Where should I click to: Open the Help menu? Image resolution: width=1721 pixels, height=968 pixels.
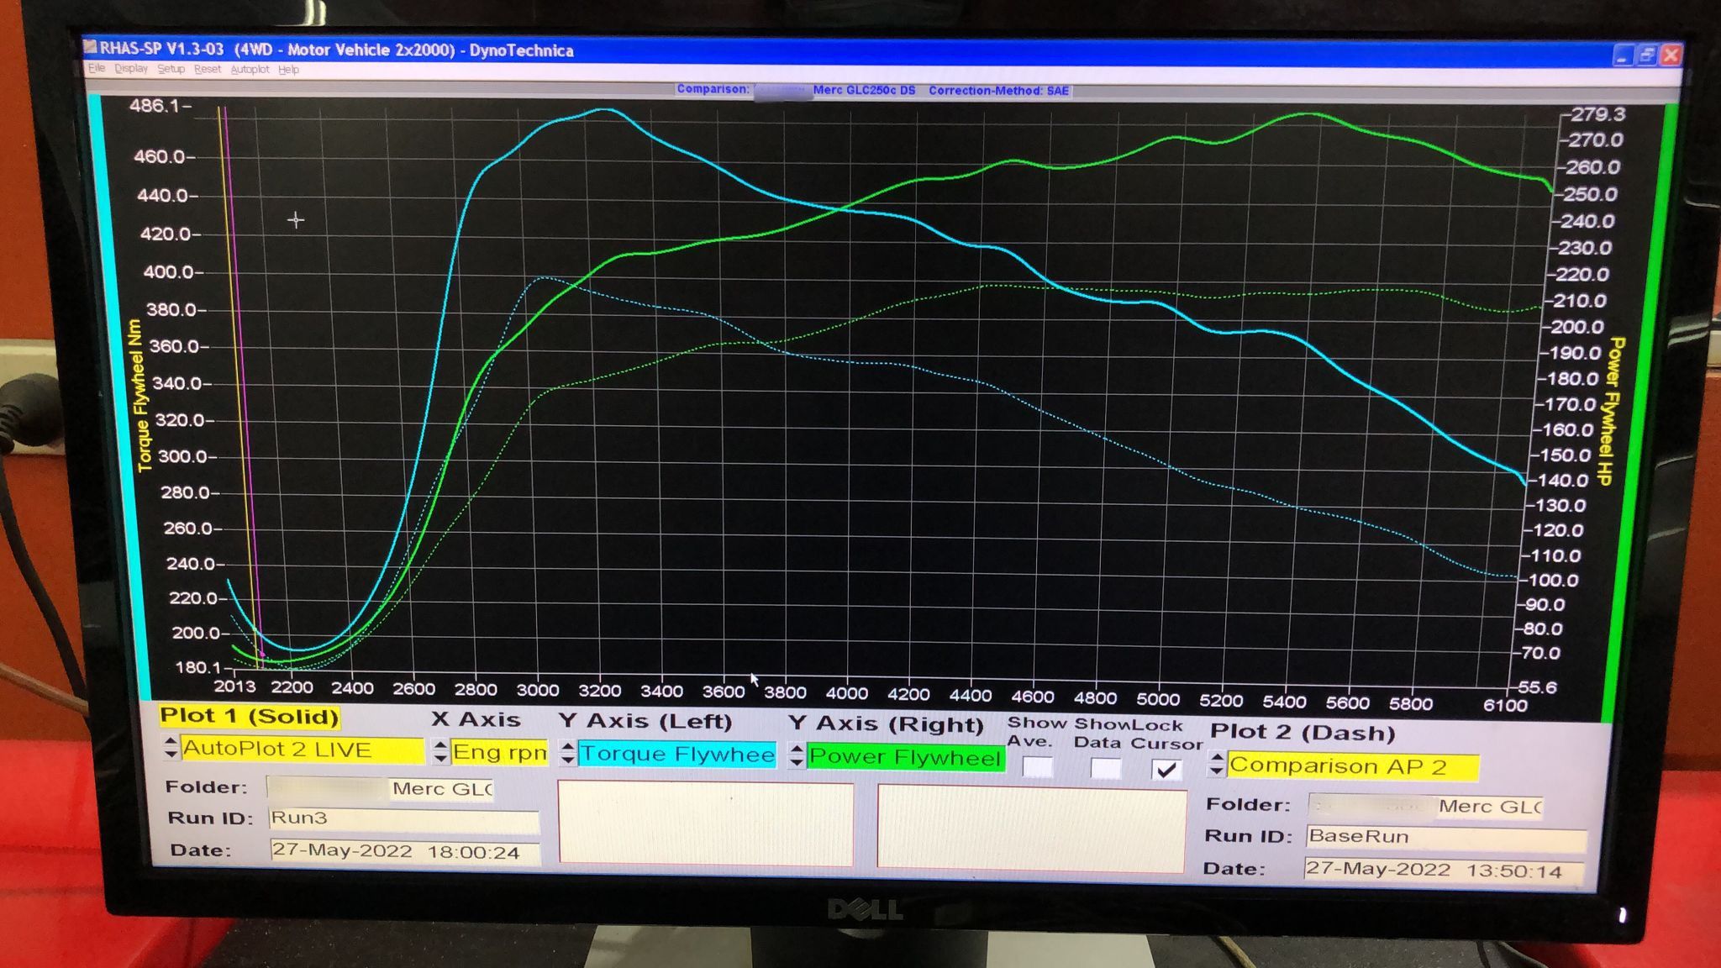pyautogui.click(x=288, y=70)
